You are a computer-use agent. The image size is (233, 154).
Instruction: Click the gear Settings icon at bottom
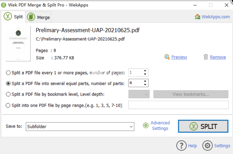pos(207,145)
